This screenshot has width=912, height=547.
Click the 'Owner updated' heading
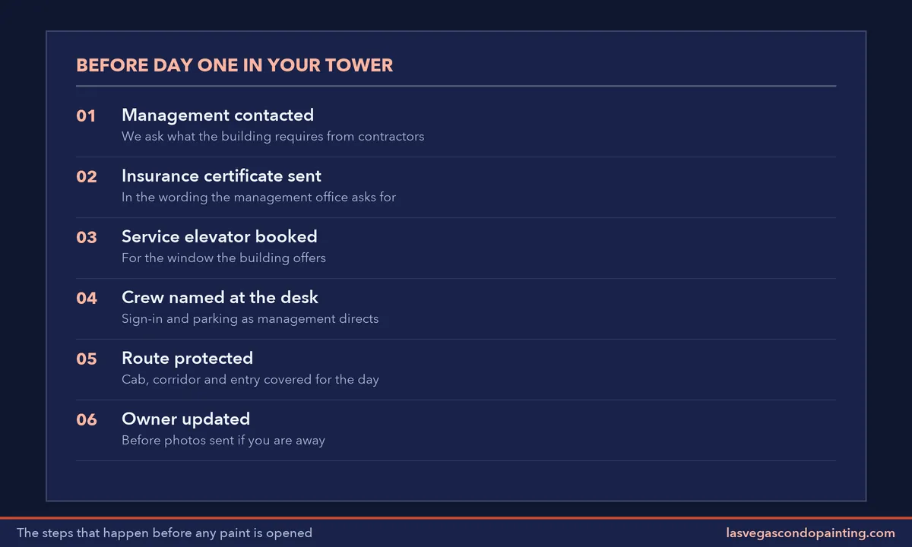pyautogui.click(x=185, y=419)
